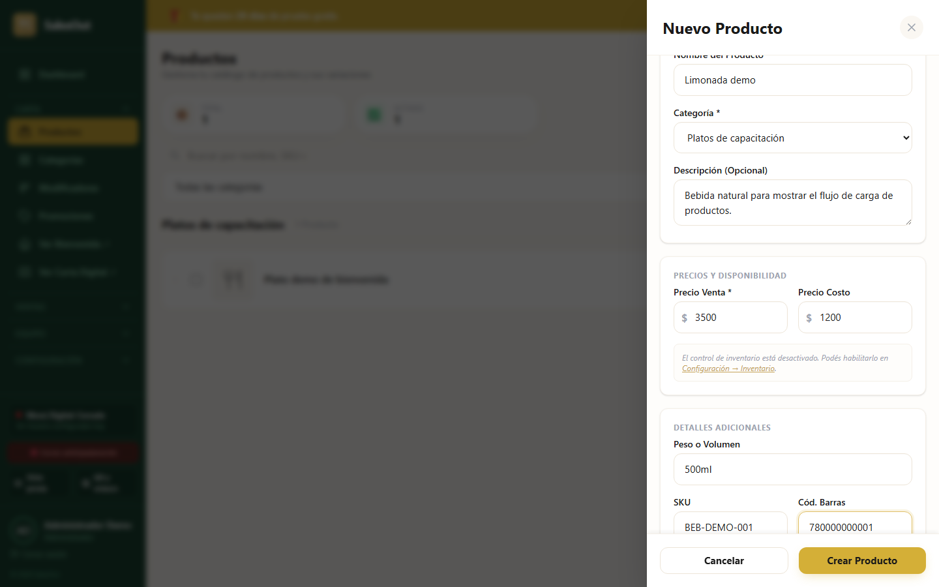Viewport: 939px width, 587px height.
Task: Click the Cancelar button
Action: (x=724, y=561)
